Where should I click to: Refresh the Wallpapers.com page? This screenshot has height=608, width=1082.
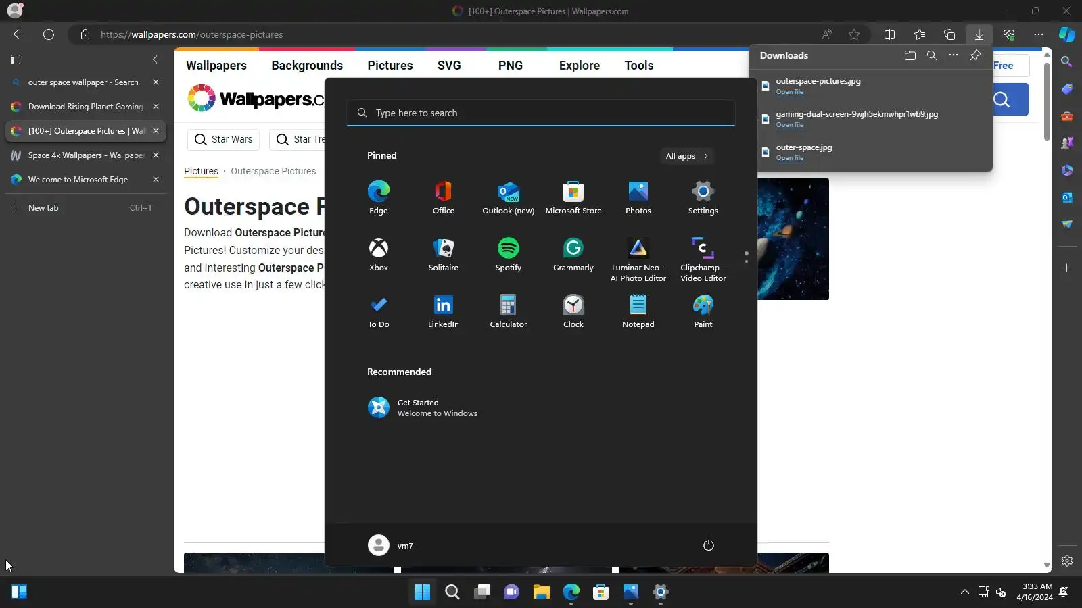tap(49, 34)
